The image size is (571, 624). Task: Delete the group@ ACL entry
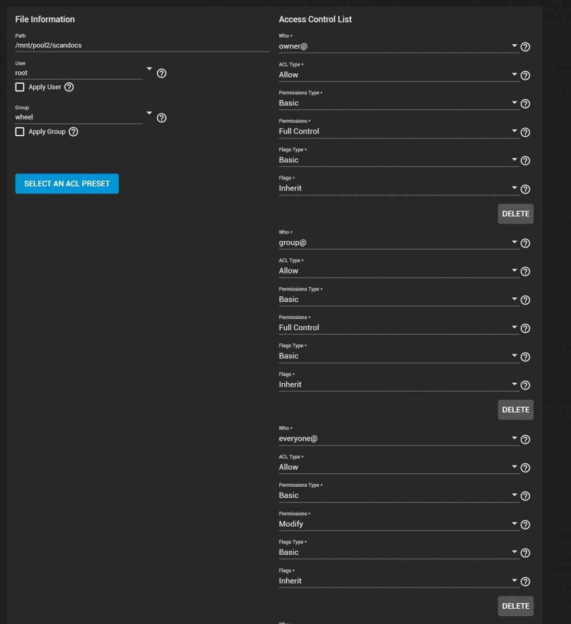click(x=515, y=410)
